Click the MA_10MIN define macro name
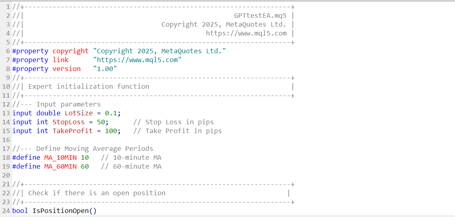The height and width of the screenshot is (217, 455). point(61,158)
